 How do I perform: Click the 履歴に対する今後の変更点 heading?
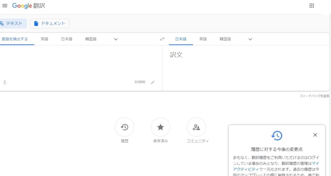(x=277, y=149)
